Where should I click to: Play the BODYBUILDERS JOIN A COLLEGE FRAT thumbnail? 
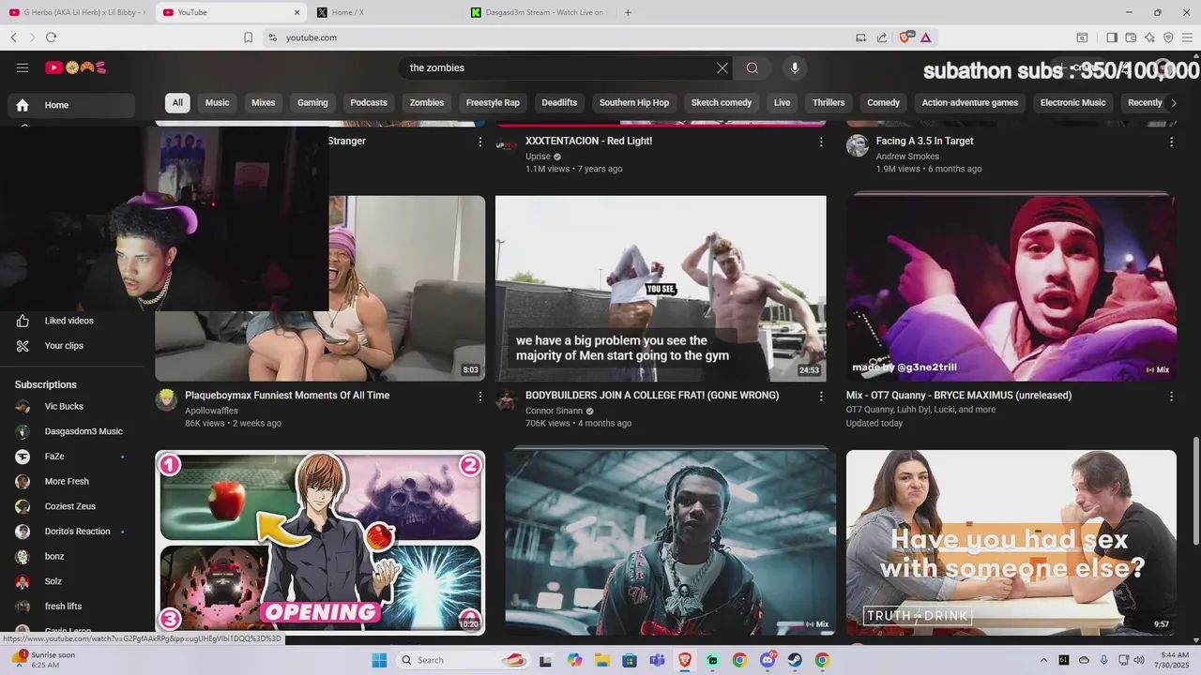661,288
